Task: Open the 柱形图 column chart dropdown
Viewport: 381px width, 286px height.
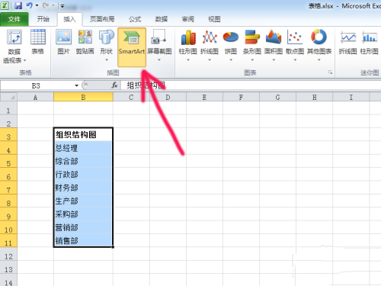Action: [x=188, y=60]
